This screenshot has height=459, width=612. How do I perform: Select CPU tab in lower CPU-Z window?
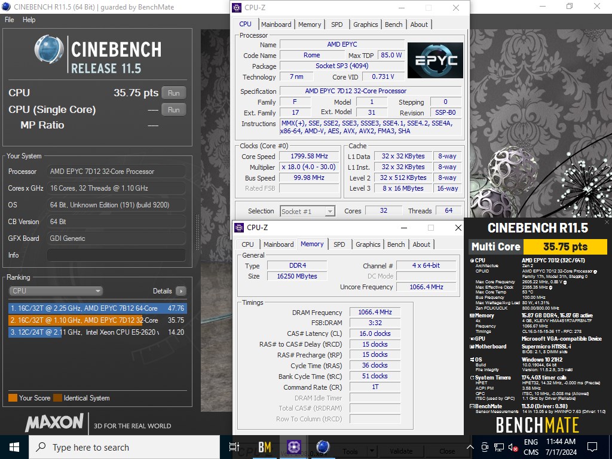click(247, 244)
